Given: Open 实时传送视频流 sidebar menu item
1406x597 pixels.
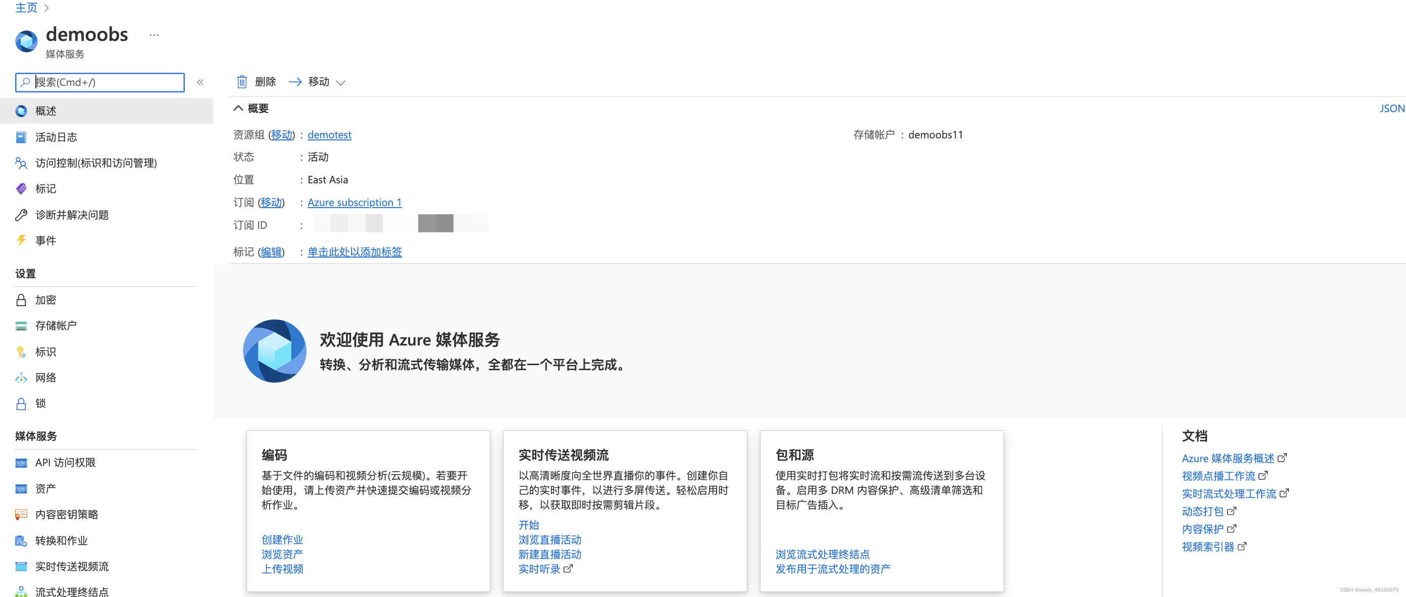Looking at the screenshot, I should pos(107,566).
